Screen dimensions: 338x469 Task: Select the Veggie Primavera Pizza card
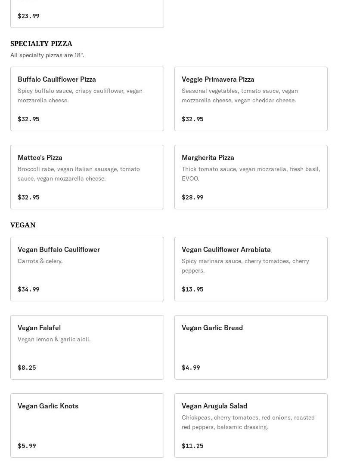coord(251,98)
